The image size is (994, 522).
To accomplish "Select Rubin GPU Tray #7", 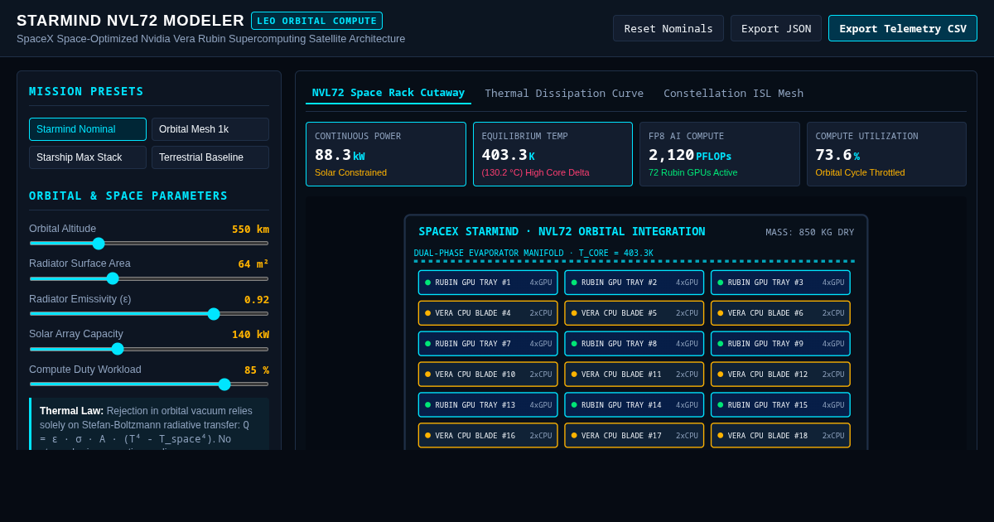I will [488, 344].
